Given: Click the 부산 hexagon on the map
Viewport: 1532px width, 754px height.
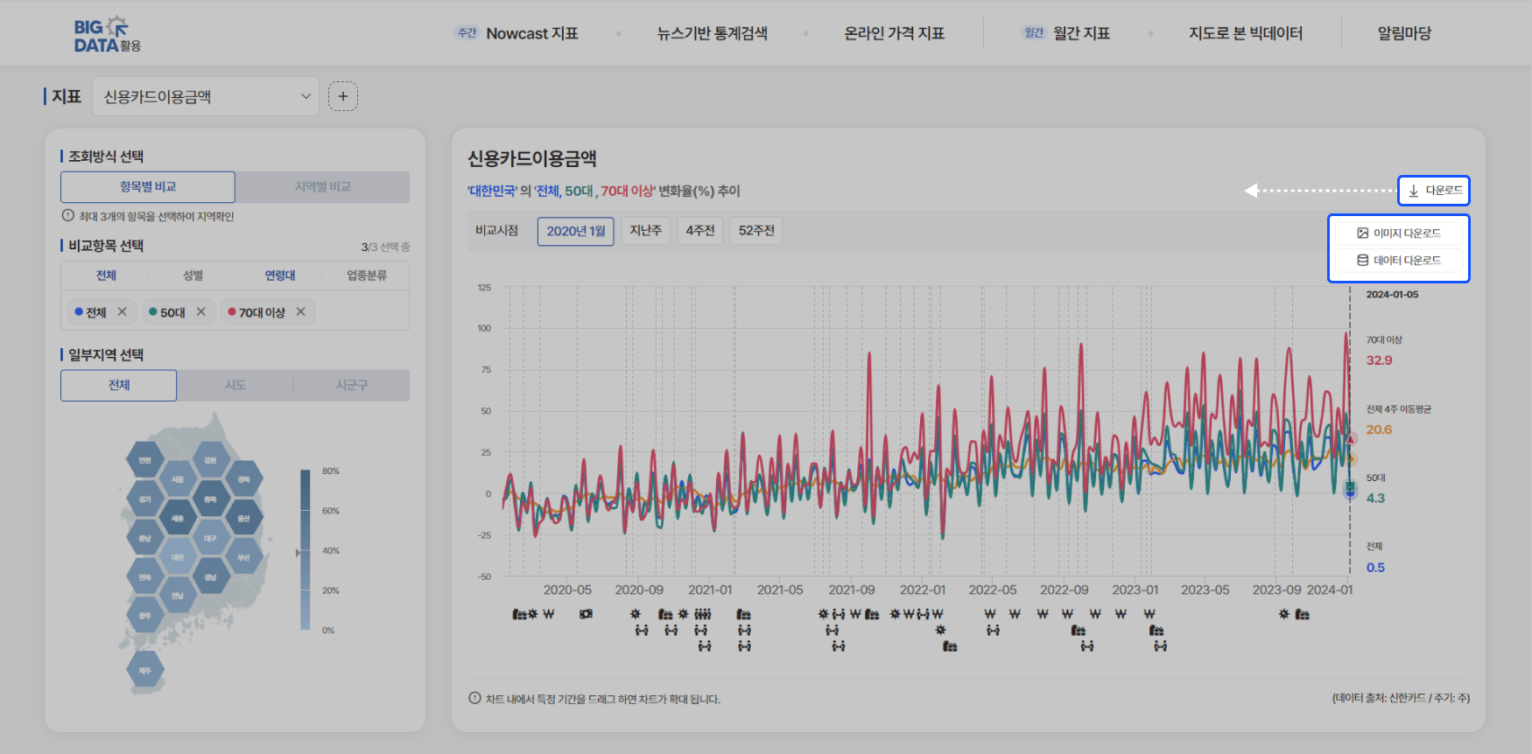Looking at the screenshot, I should [243, 557].
